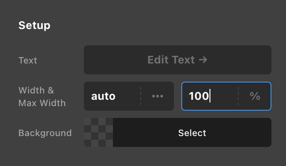Screen dimensions: 286x166
Task: Click the % symbol in max width
Action: tap(255, 96)
